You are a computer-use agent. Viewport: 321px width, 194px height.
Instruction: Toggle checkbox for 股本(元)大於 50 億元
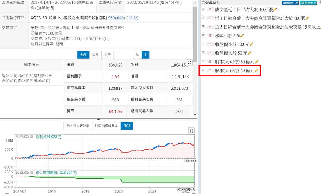click(x=204, y=70)
